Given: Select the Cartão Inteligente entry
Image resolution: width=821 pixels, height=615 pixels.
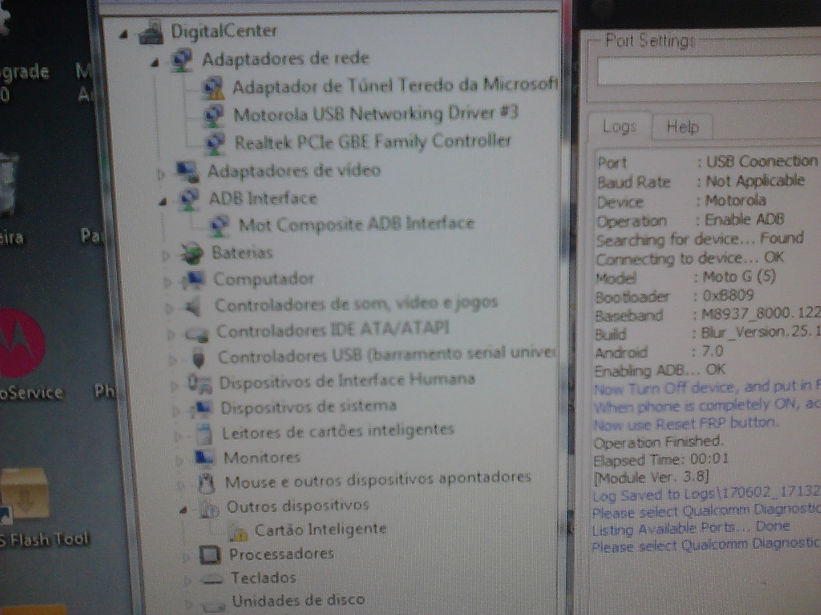Looking at the screenshot, I should tap(321, 529).
